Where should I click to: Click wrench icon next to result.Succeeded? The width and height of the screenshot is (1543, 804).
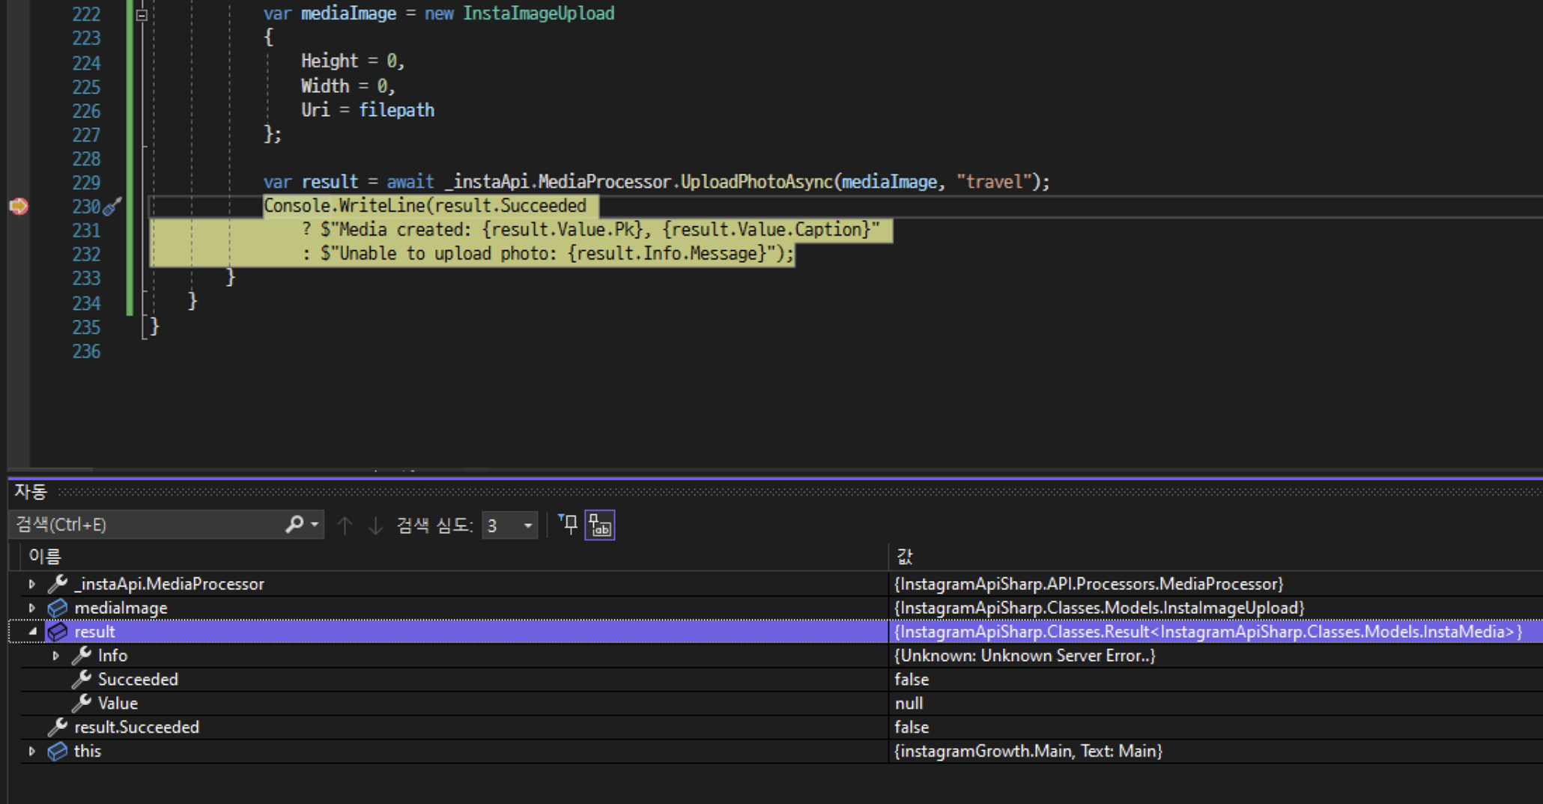58,727
